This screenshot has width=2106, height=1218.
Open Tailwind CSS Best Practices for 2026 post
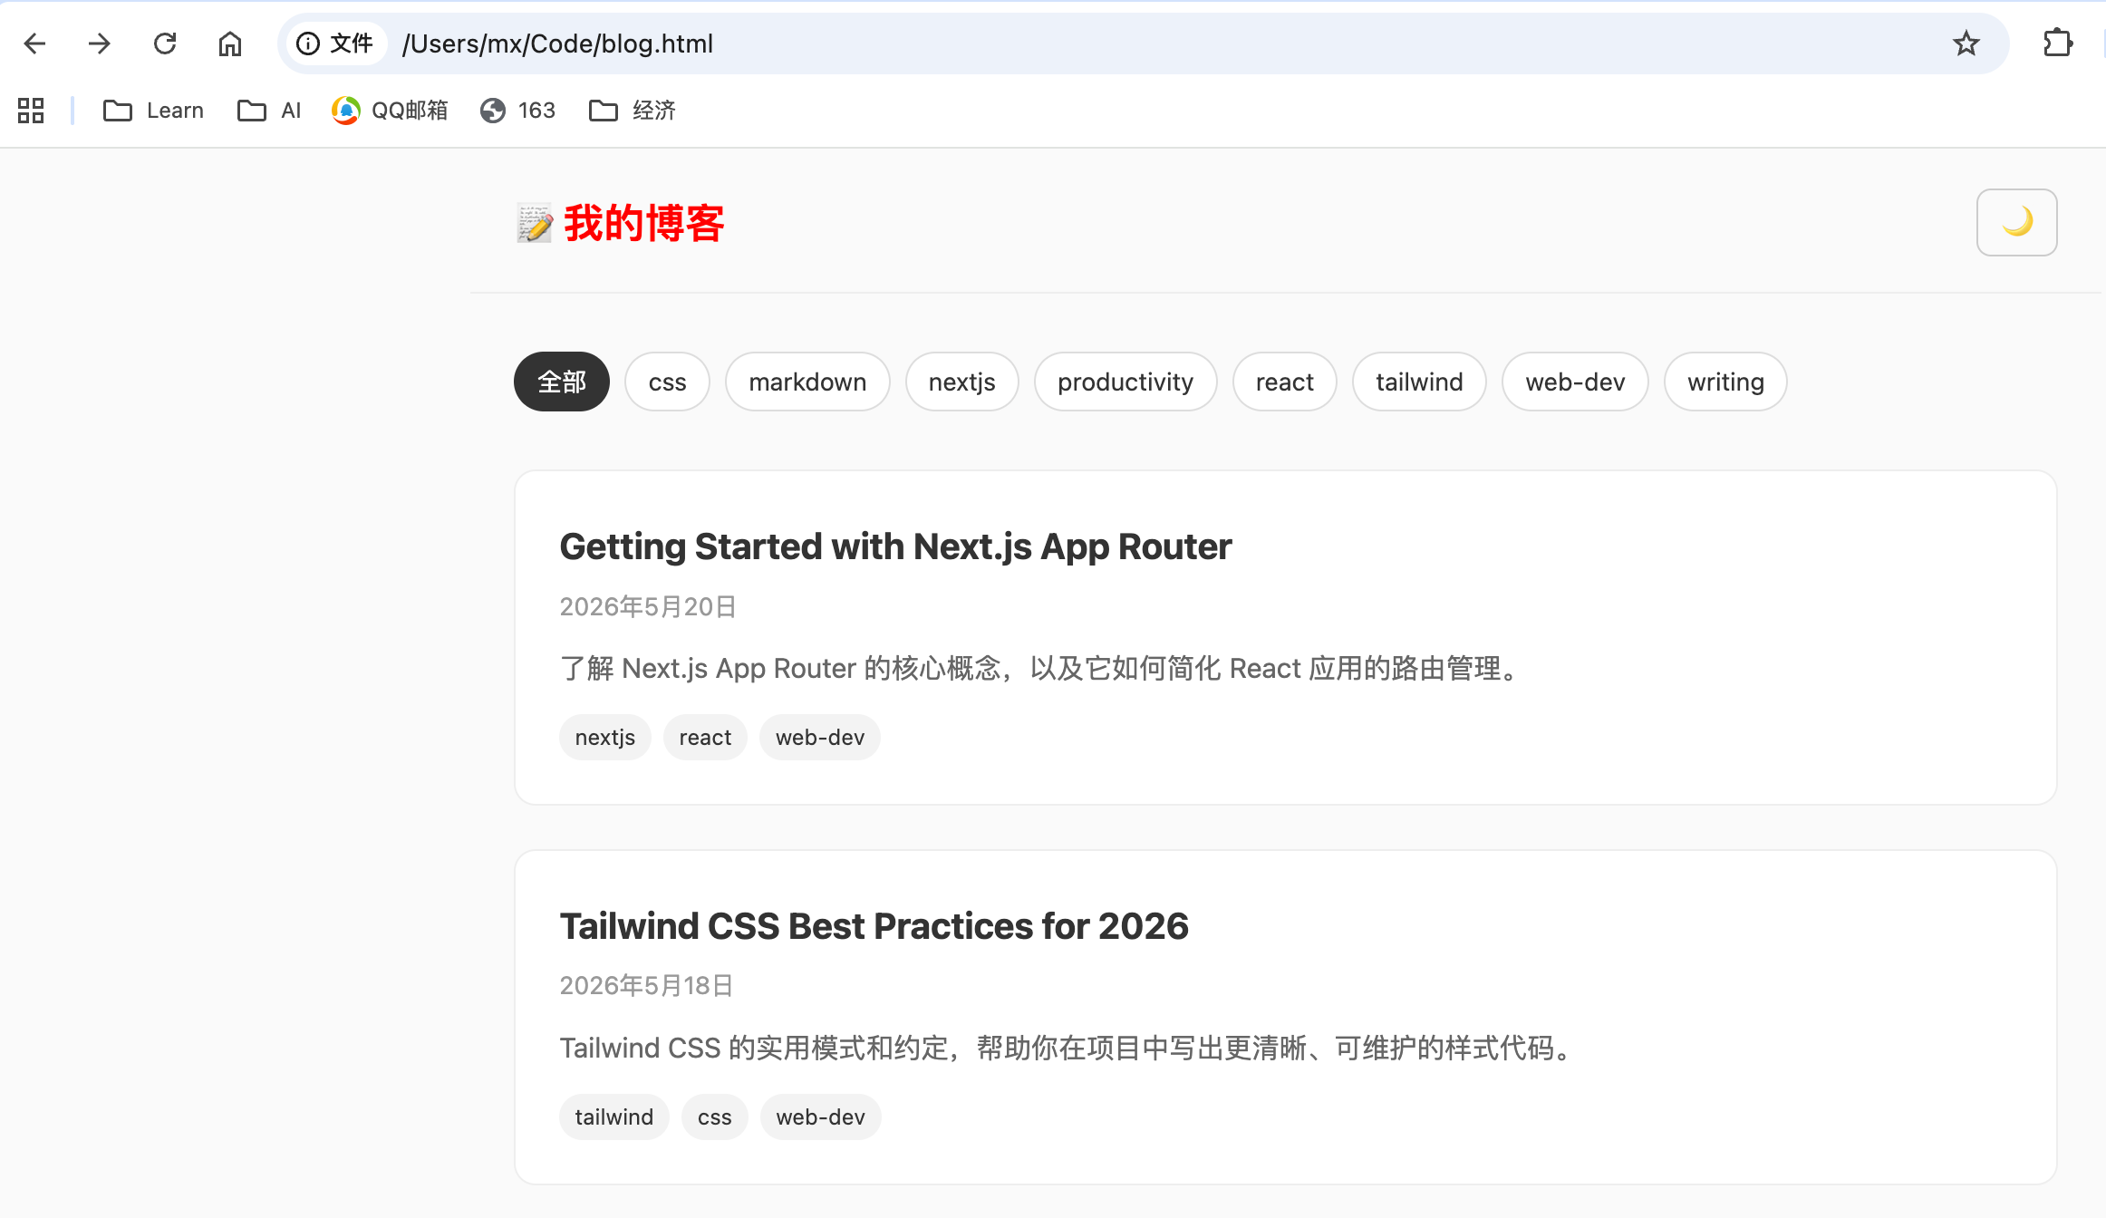[874, 926]
